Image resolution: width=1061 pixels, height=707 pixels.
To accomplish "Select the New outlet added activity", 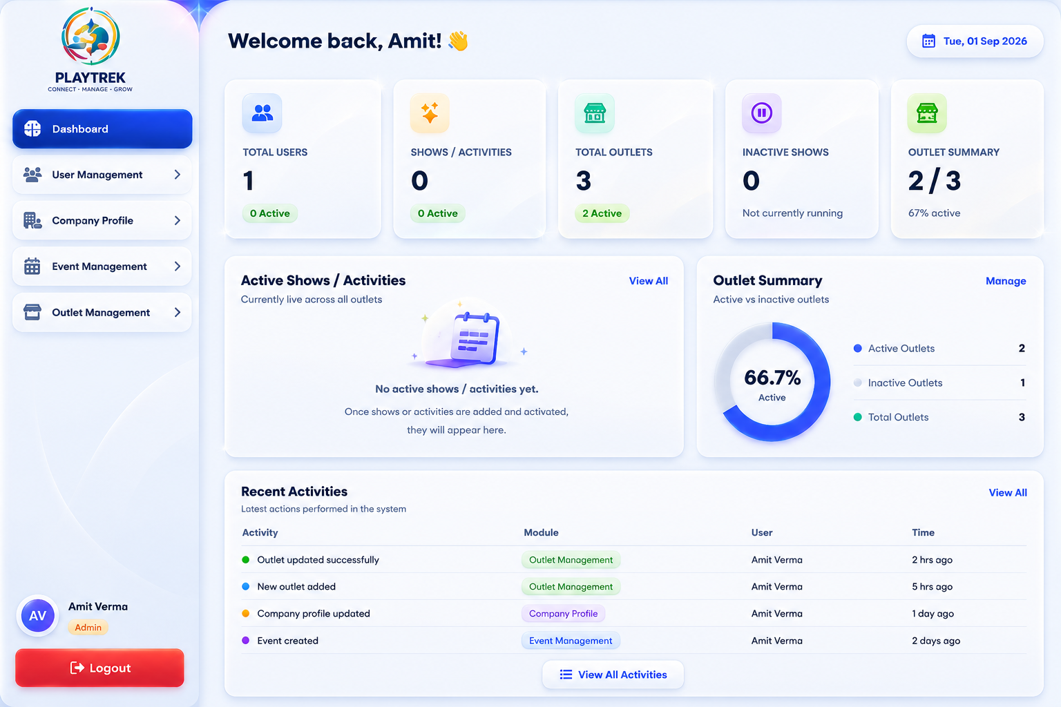I will [x=296, y=587].
